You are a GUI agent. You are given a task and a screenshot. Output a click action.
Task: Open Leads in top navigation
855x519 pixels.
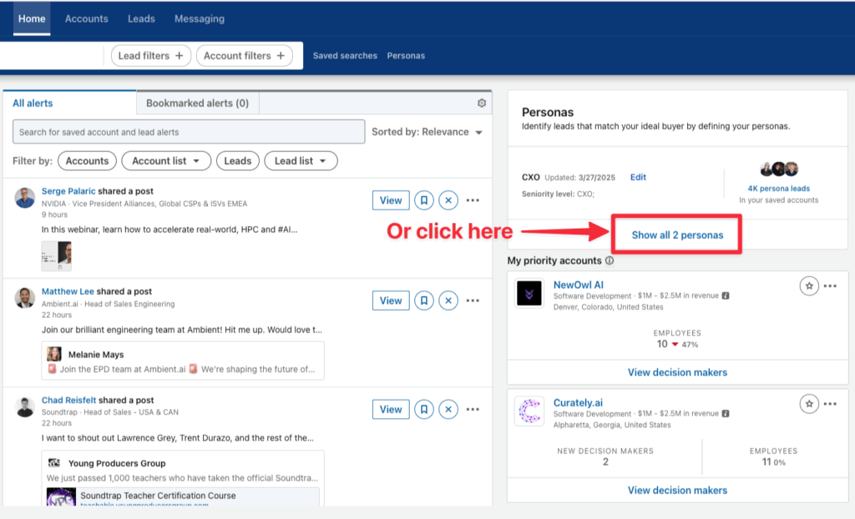pyautogui.click(x=141, y=18)
